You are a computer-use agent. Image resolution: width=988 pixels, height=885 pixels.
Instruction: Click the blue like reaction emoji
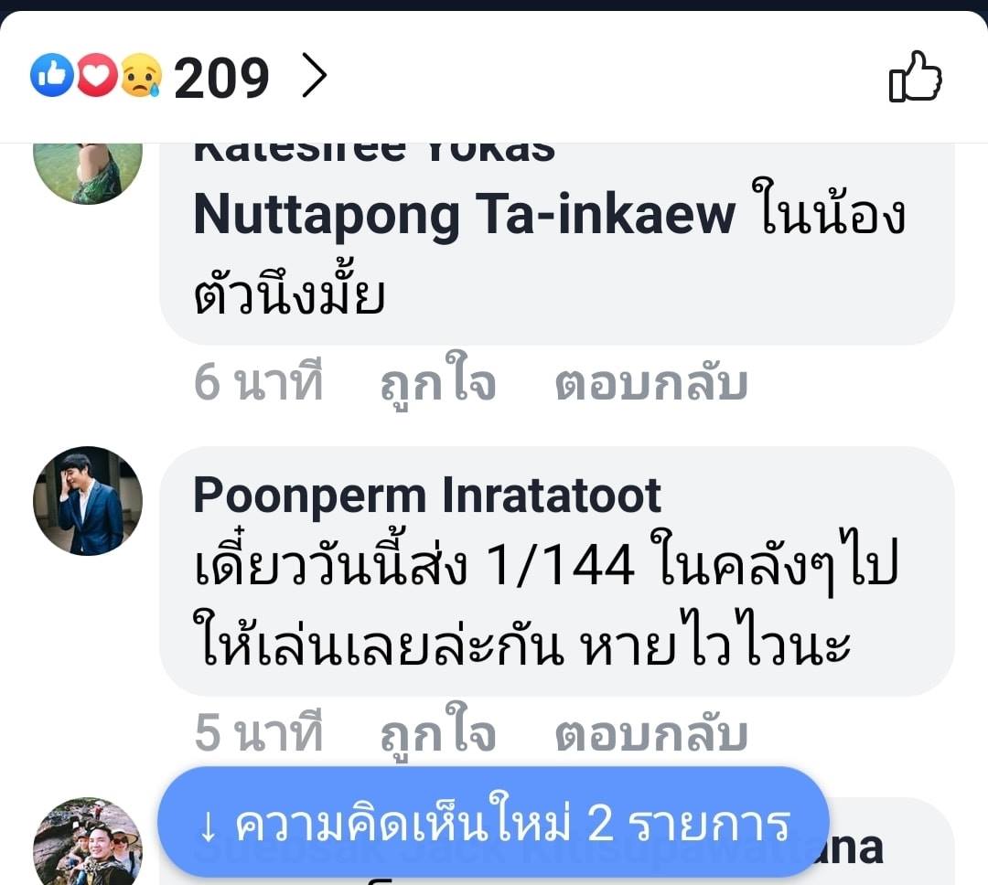click(51, 75)
